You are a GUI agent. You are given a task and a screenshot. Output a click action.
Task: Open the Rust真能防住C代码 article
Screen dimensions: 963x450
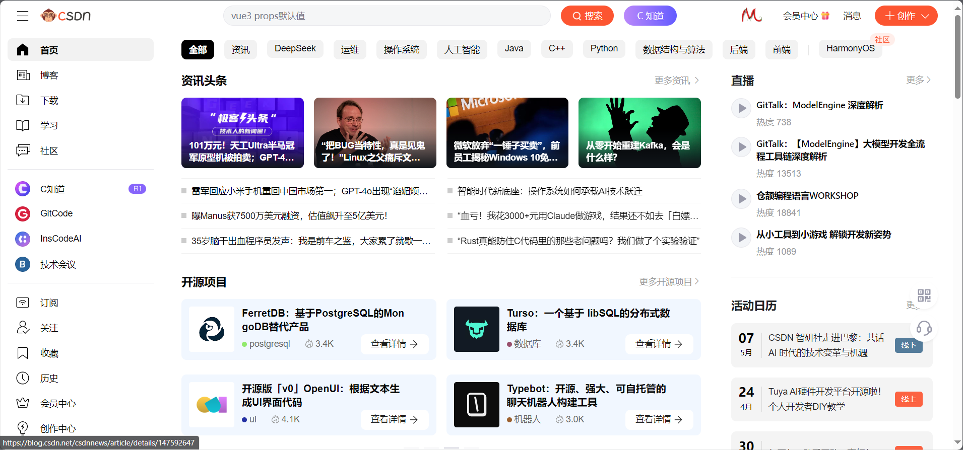579,241
